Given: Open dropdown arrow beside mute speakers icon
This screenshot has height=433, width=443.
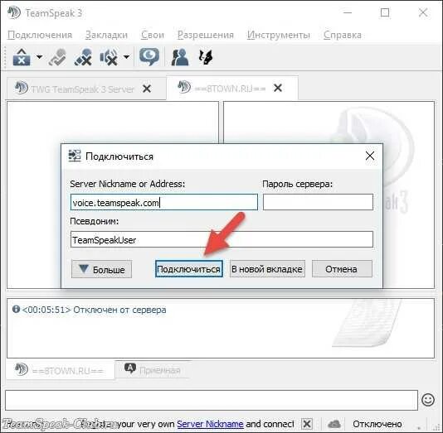Looking at the screenshot, I should tap(126, 57).
